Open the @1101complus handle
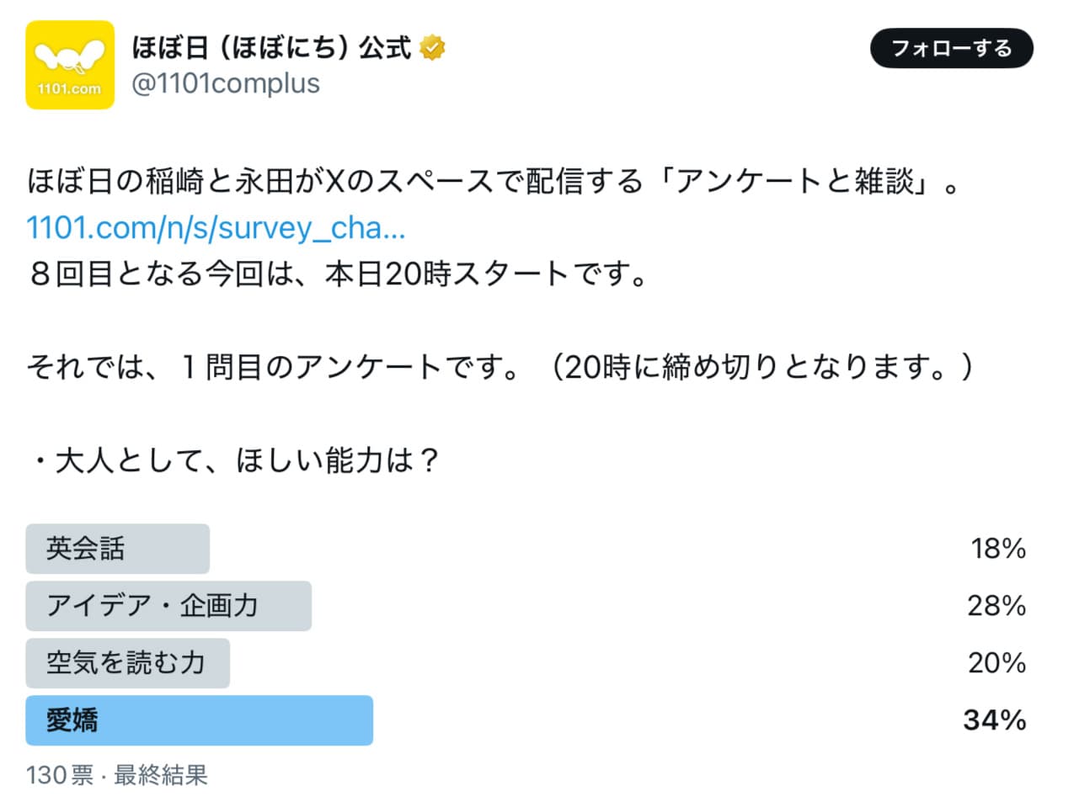 tap(226, 84)
